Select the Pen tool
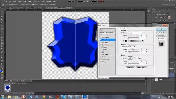The image size is (176, 99). [x=2, y=52]
